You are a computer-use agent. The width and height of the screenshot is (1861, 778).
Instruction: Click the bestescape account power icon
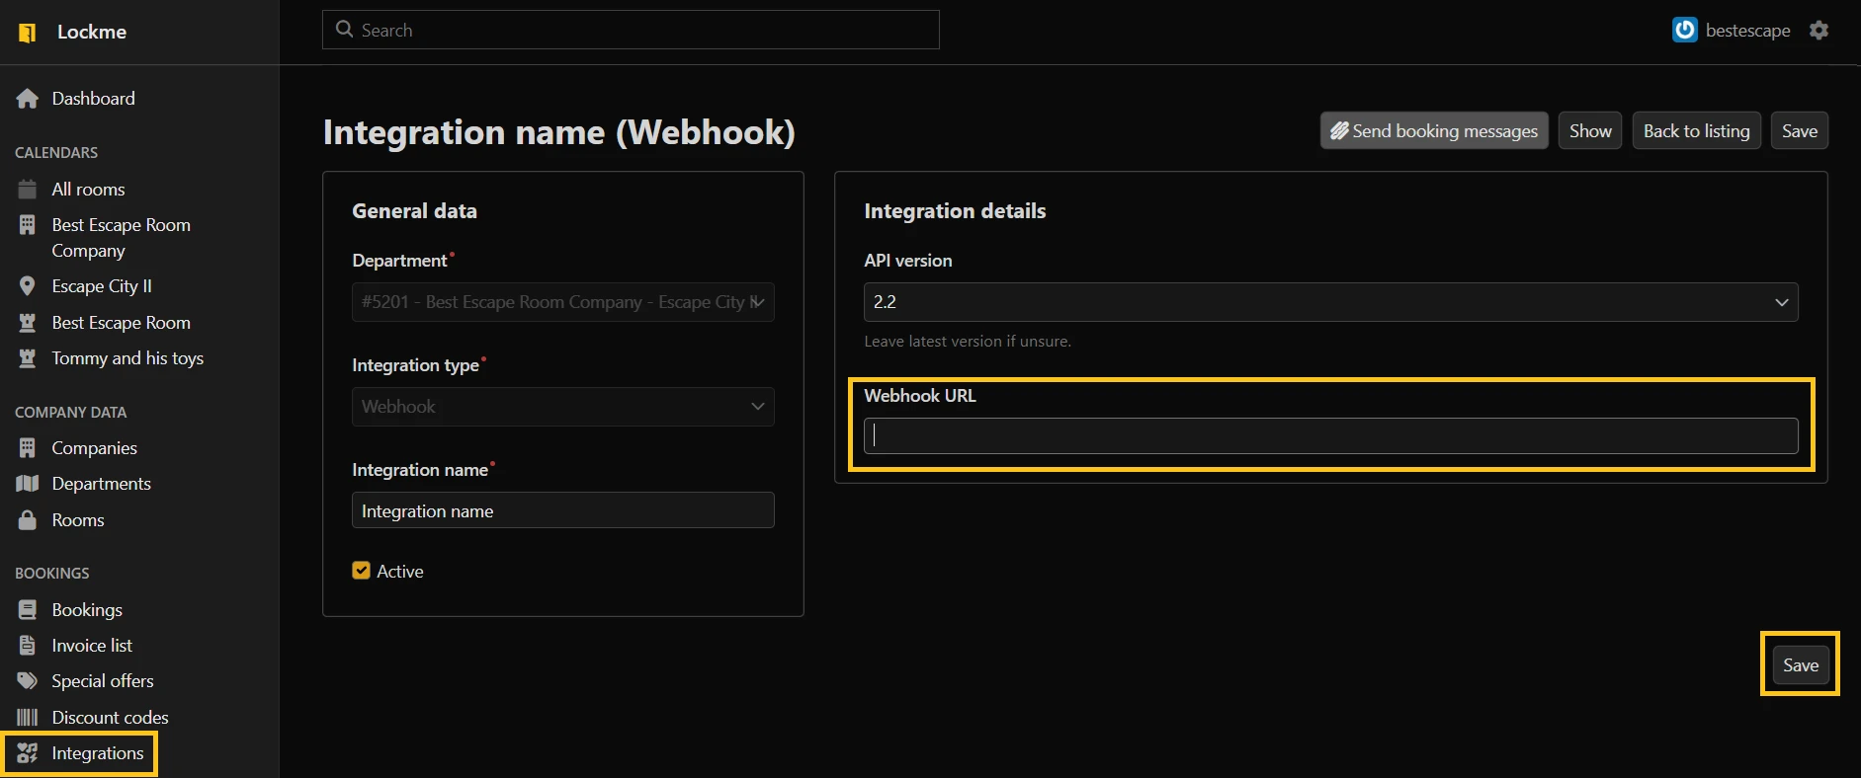(x=1684, y=31)
